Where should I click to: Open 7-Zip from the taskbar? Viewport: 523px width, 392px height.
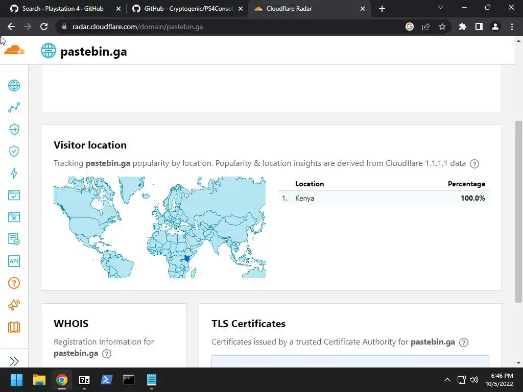coord(84,380)
